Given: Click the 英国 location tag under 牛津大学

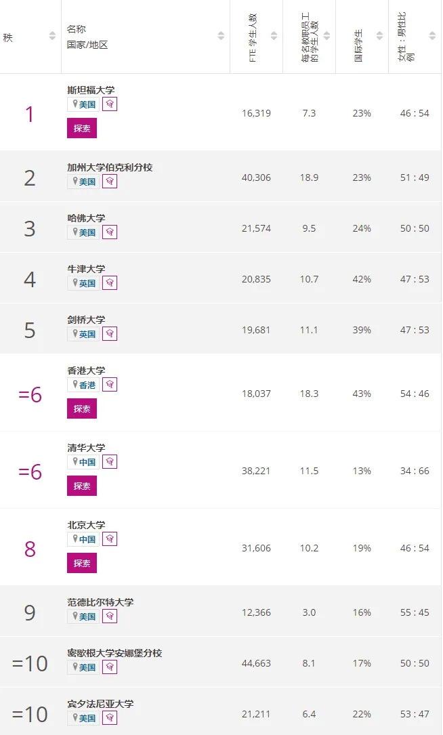Looking at the screenshot, I should pos(83,283).
